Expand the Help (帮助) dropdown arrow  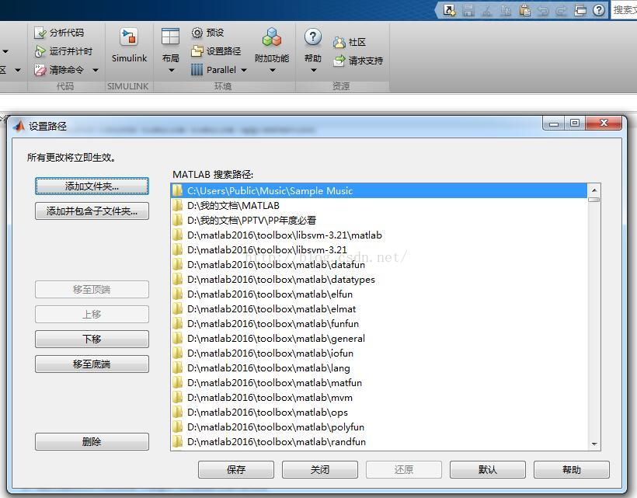314,70
